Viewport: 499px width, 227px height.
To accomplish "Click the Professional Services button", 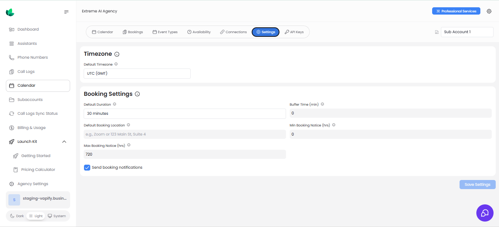I will pos(456,11).
